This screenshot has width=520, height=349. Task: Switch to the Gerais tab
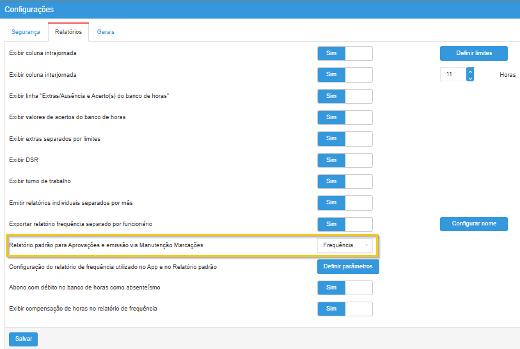[x=106, y=32]
